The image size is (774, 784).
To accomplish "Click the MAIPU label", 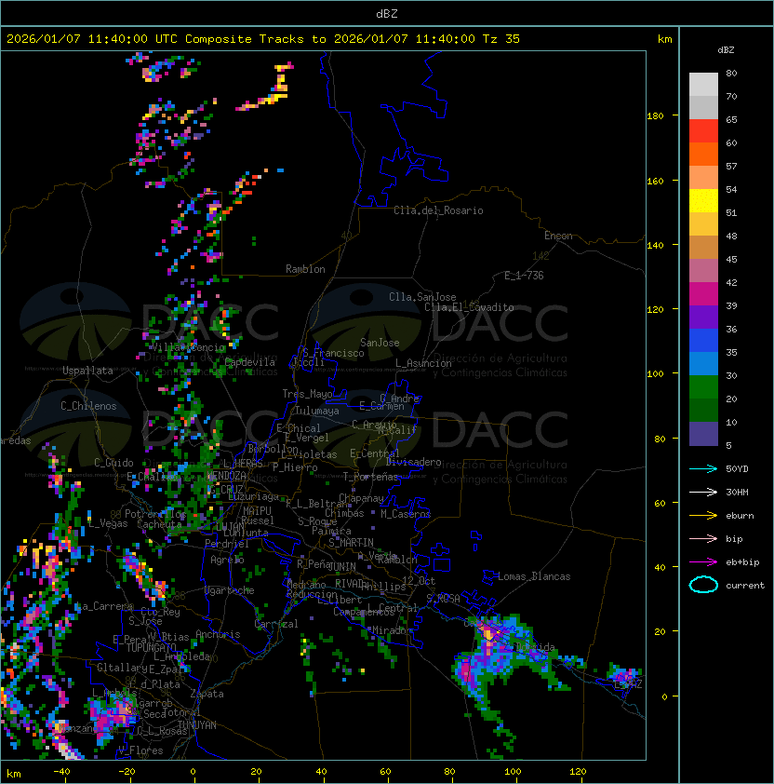I will (257, 511).
